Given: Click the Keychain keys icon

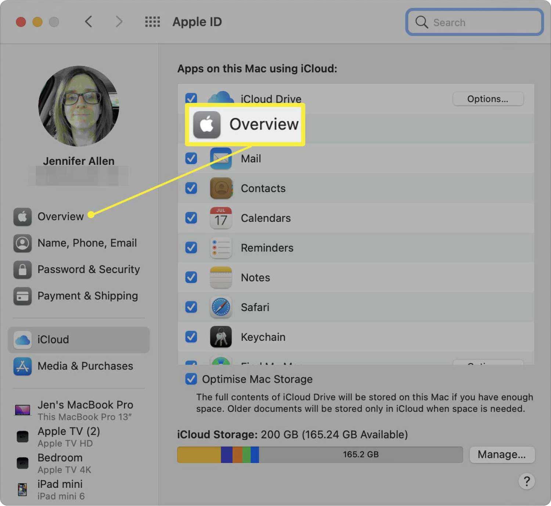Looking at the screenshot, I should (x=221, y=337).
